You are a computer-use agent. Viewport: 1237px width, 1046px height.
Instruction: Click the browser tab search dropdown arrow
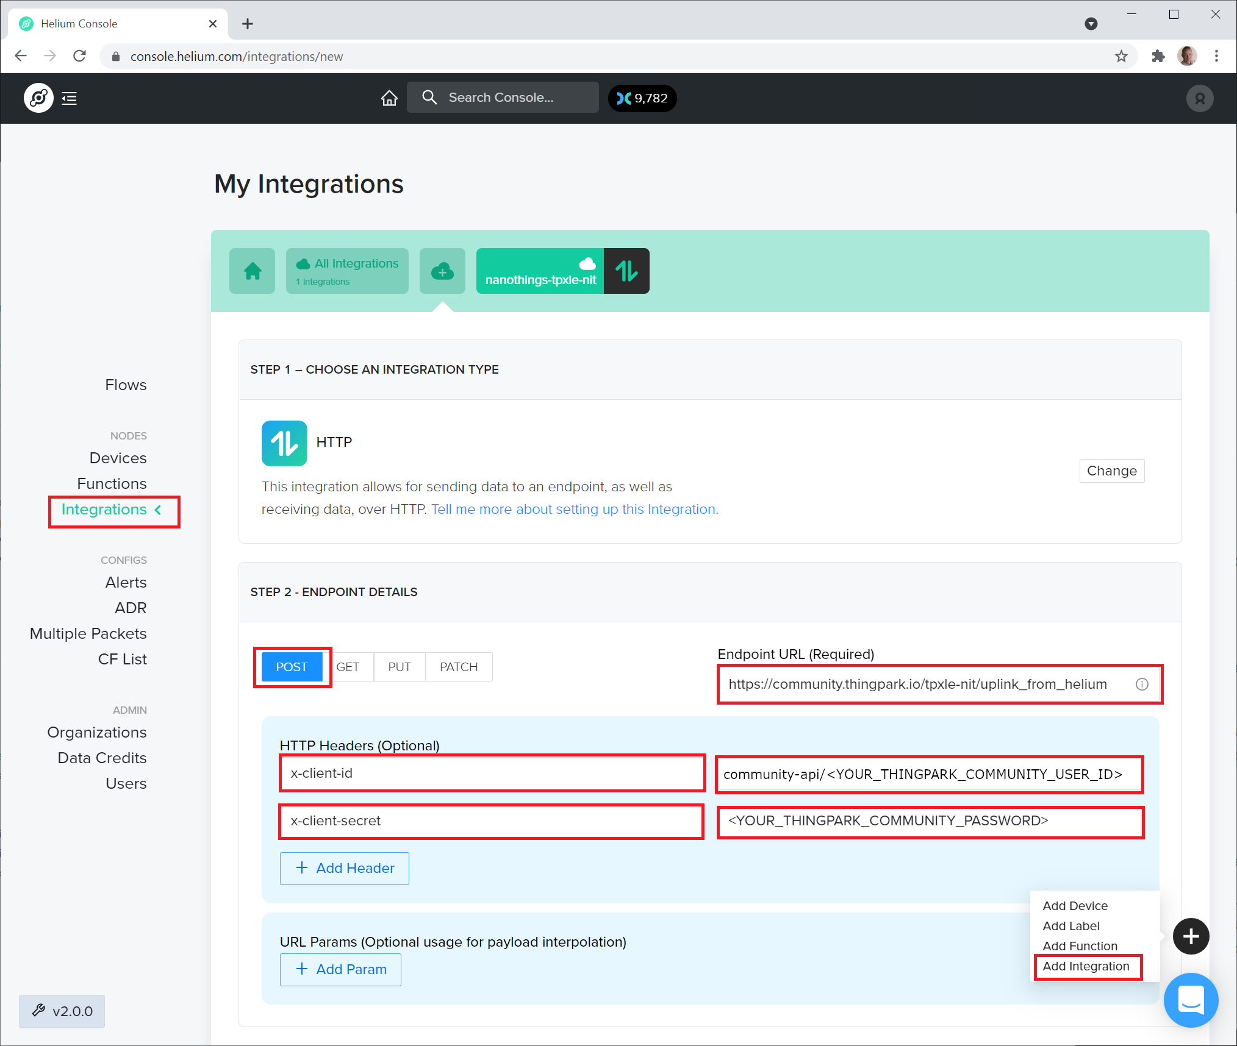click(1091, 24)
